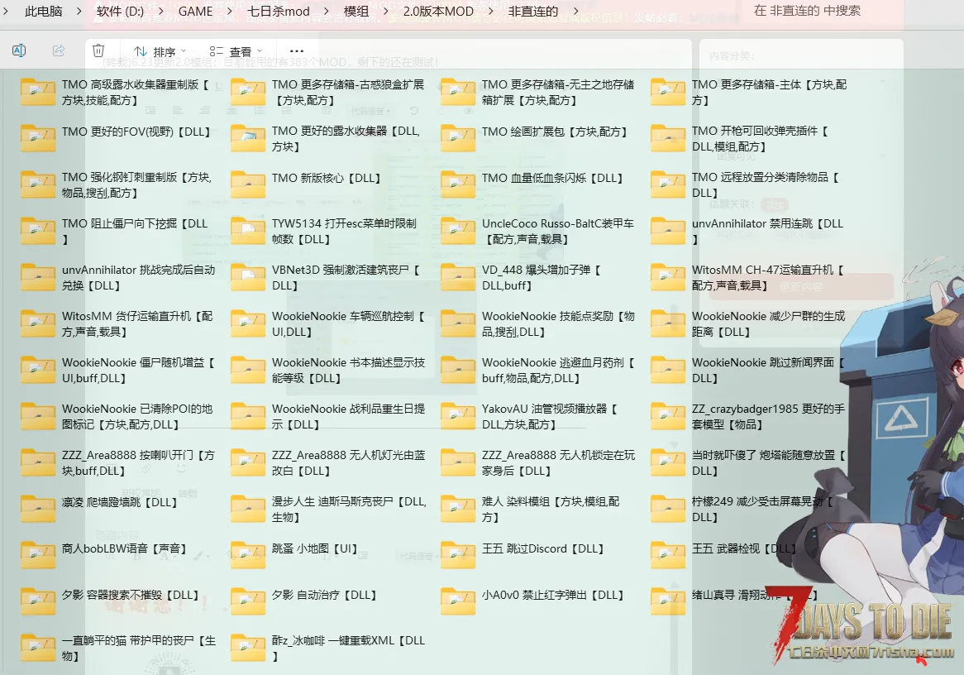
Task: Select the WookieNookie 僵尸随机增益 folder name
Action: click(x=138, y=371)
